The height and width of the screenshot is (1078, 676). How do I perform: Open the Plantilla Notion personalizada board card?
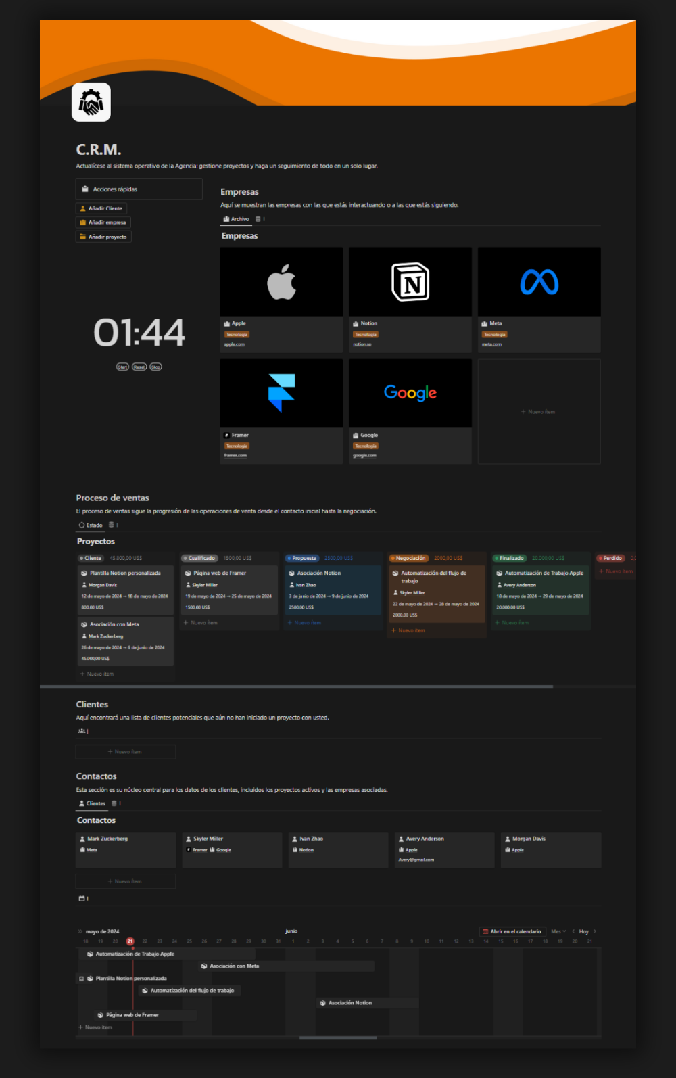tap(126, 590)
